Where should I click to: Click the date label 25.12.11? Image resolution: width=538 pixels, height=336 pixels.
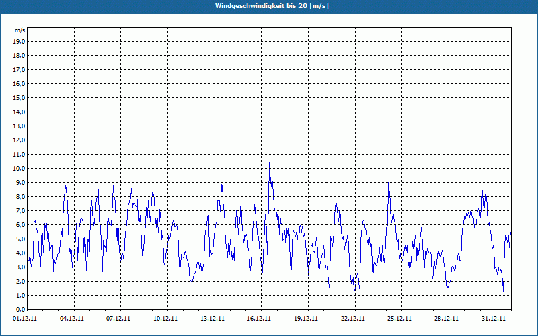399,318
